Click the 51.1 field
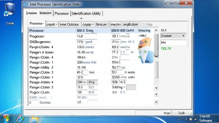Screen dimensions: 219x123 coord(117,72)
